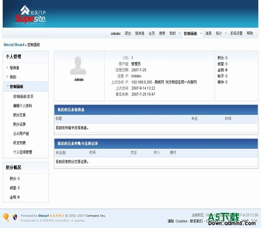Click the admin name under the avatar

pyautogui.click(x=79, y=79)
